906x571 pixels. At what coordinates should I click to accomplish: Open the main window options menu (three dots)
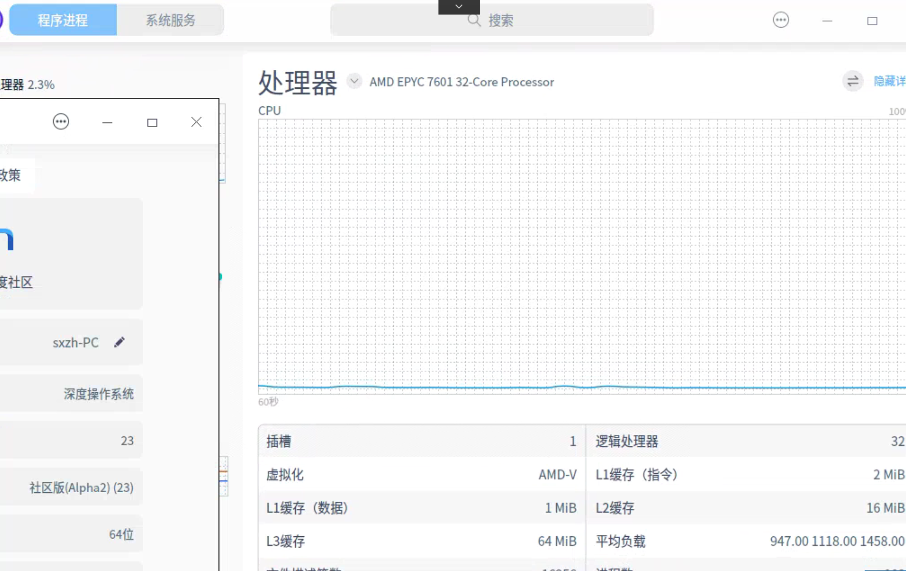pyautogui.click(x=780, y=20)
